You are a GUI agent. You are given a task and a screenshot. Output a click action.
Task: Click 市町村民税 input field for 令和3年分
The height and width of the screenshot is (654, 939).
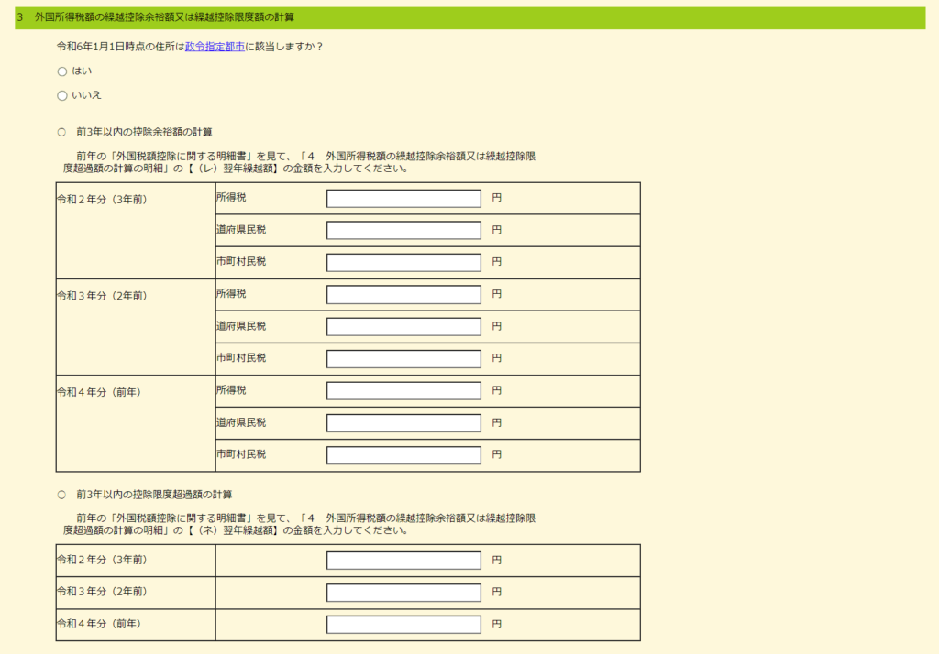tap(403, 359)
